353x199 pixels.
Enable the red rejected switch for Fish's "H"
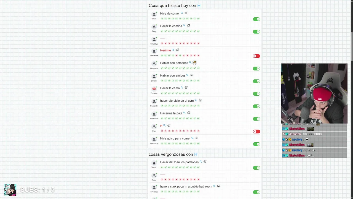[x=256, y=131]
